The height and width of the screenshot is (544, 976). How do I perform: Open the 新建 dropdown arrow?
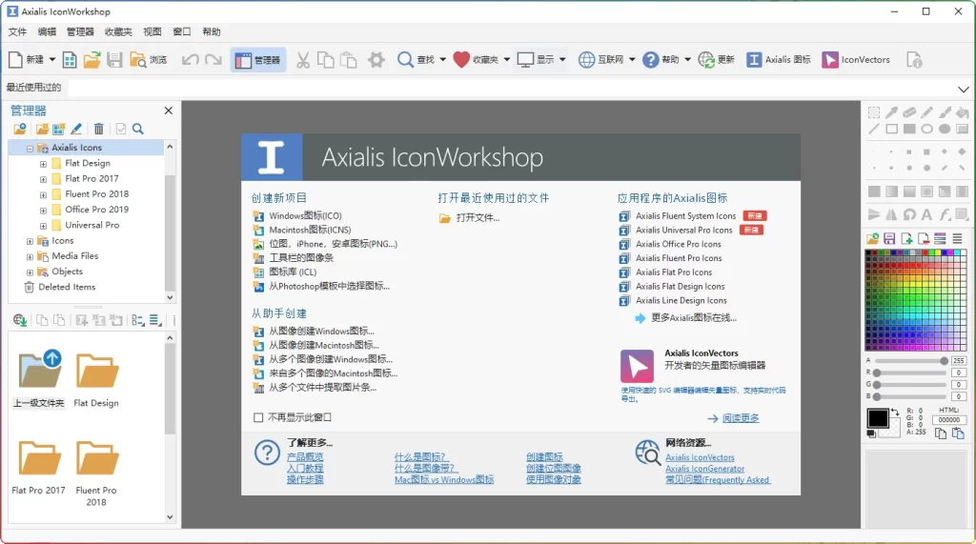tap(52, 60)
